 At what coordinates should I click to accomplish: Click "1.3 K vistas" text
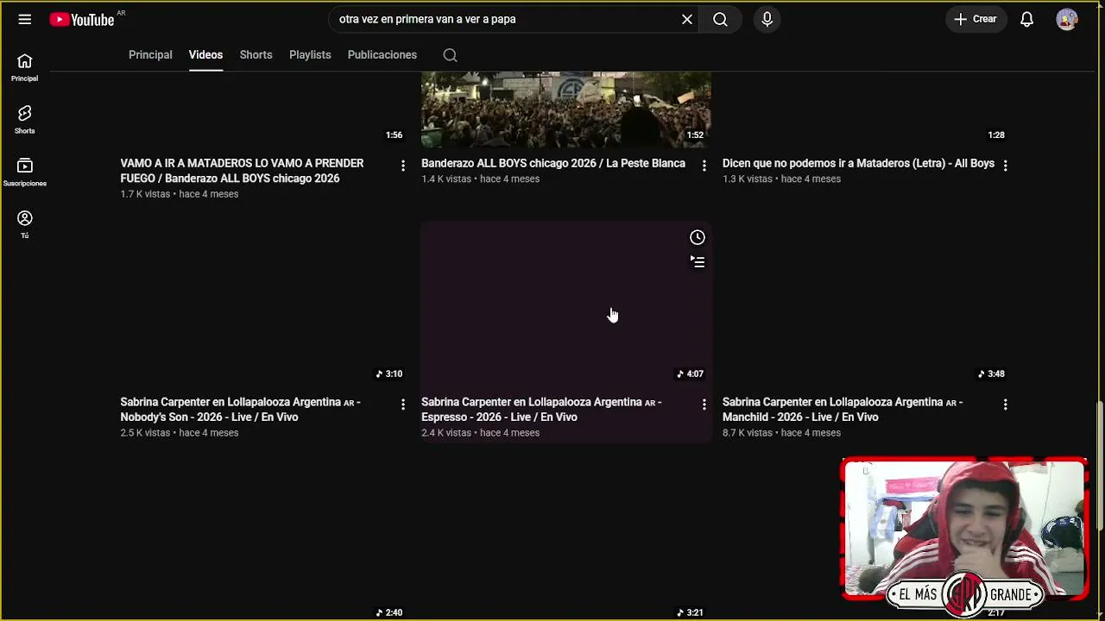[x=748, y=179]
